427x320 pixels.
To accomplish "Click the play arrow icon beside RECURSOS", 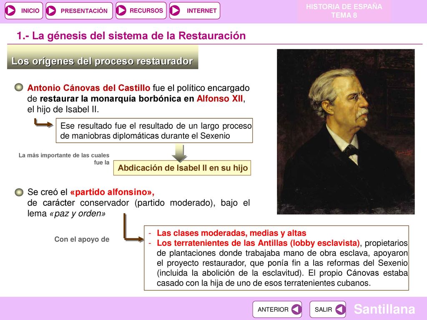I will [x=121, y=10].
